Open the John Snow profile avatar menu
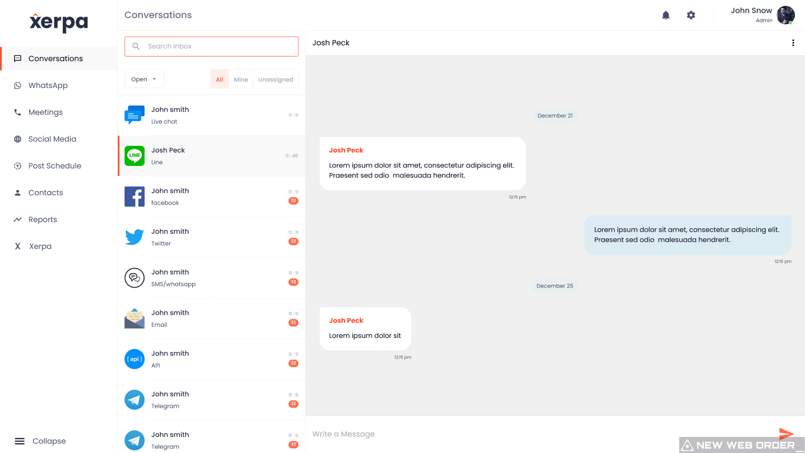805x453 pixels. pos(785,15)
